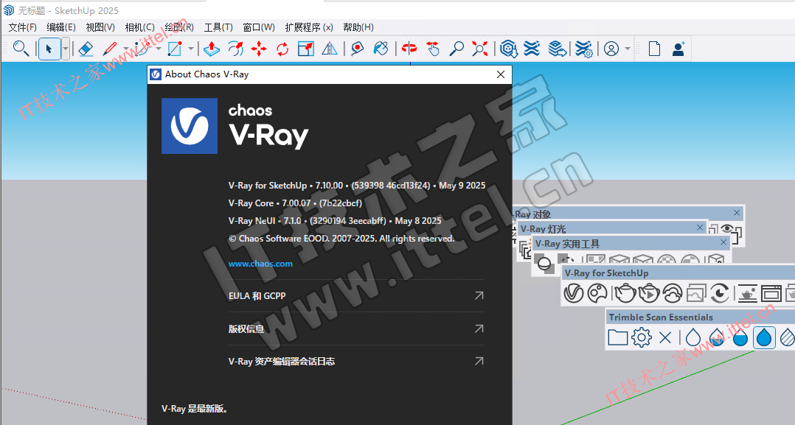
Task: Select the Flip mirror tool
Action: coord(330,49)
